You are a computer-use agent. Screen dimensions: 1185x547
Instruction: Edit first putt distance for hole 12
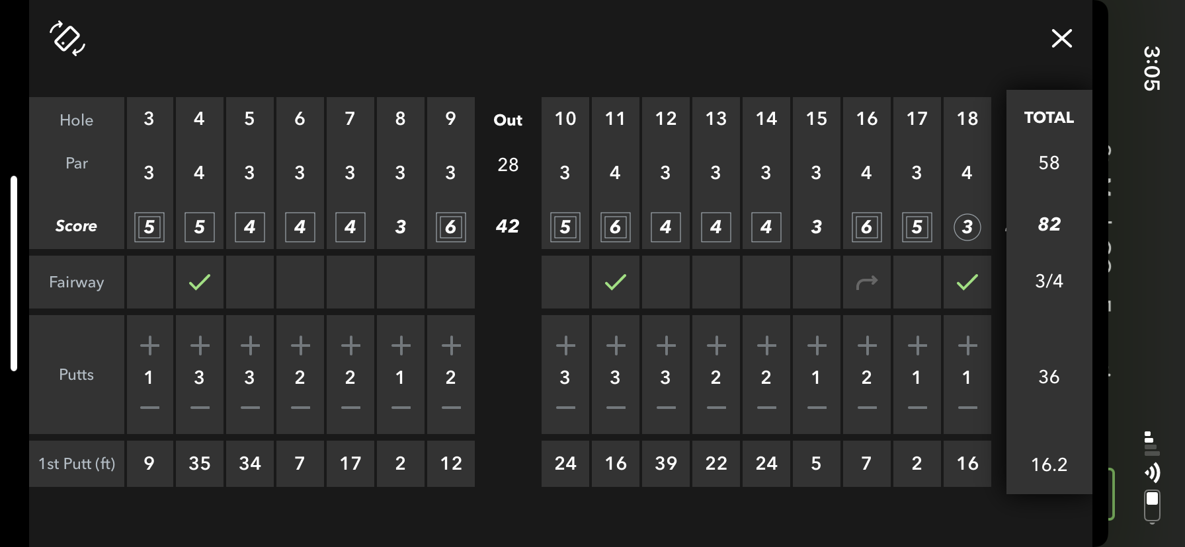click(666, 464)
